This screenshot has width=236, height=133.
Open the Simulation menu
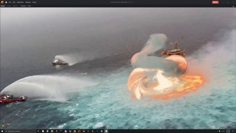tap(20, 2)
